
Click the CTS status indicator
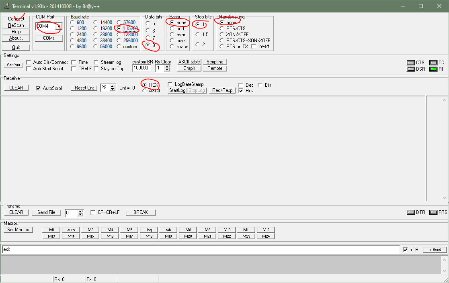pyautogui.click(x=411, y=63)
